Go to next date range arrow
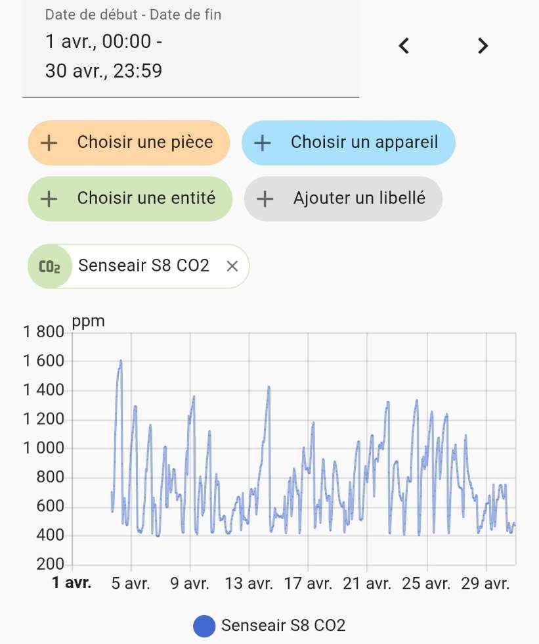The image size is (539, 644). pos(483,46)
